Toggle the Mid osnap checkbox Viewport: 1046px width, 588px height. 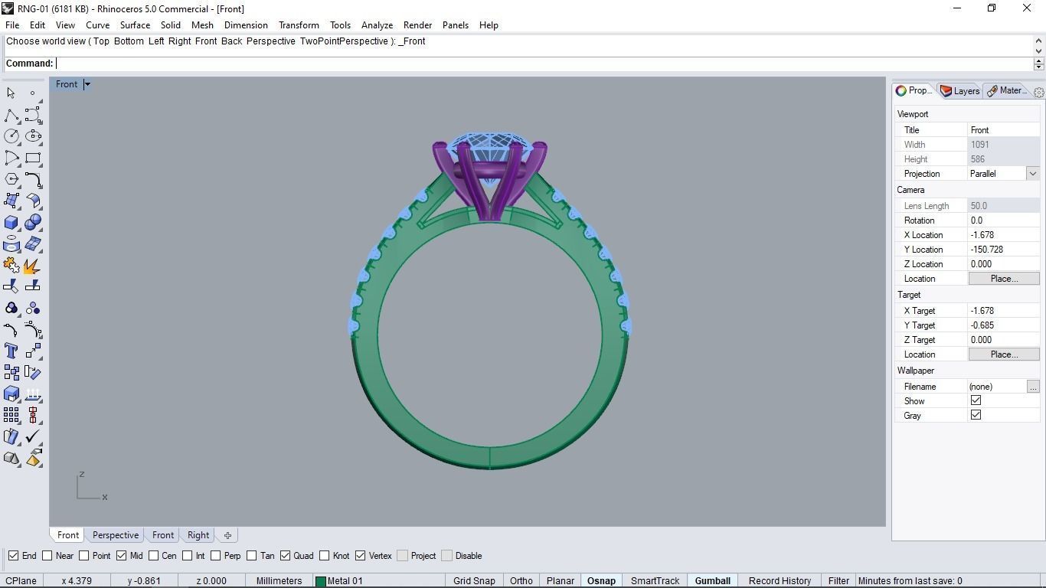click(x=121, y=556)
